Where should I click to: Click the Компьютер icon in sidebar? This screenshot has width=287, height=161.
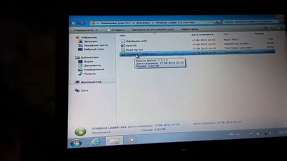point(77,82)
